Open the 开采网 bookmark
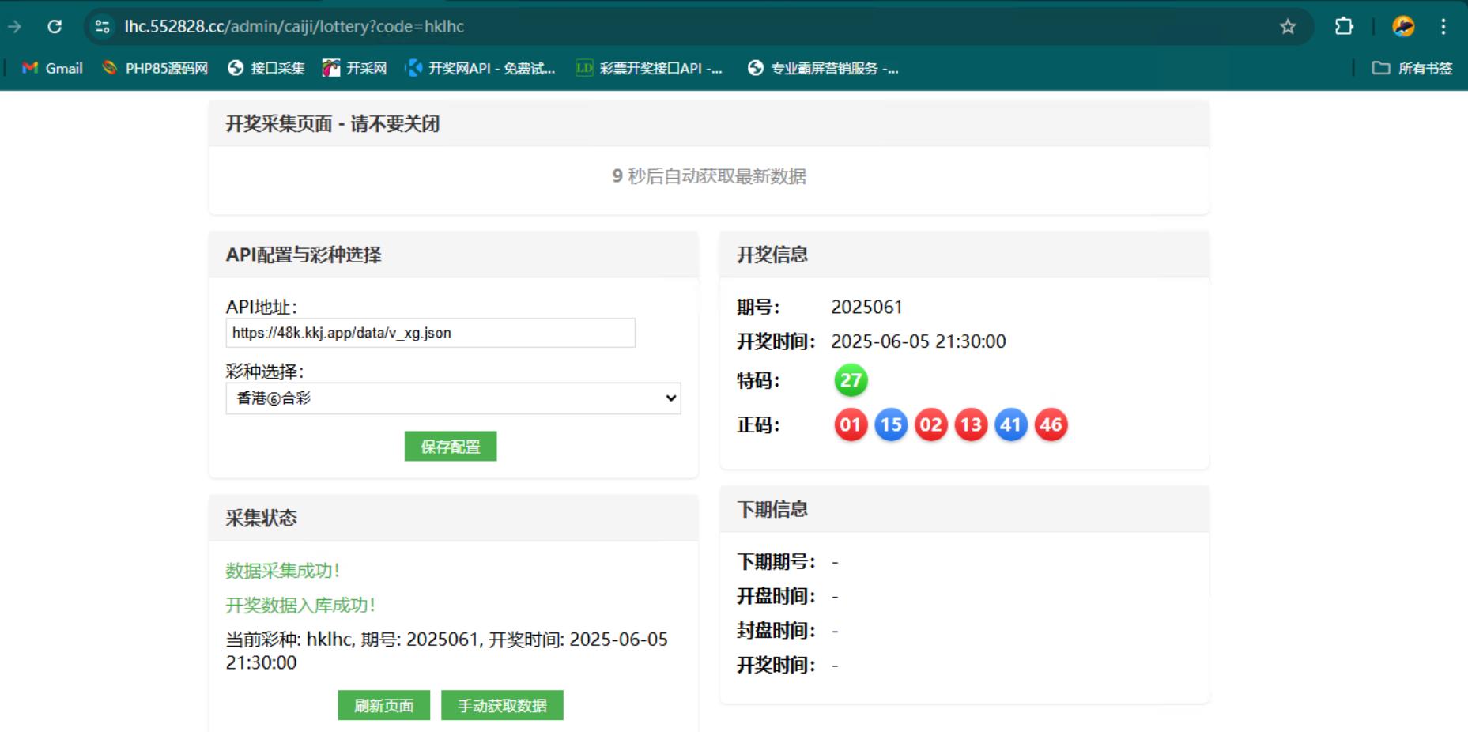1468x732 pixels. (x=355, y=69)
